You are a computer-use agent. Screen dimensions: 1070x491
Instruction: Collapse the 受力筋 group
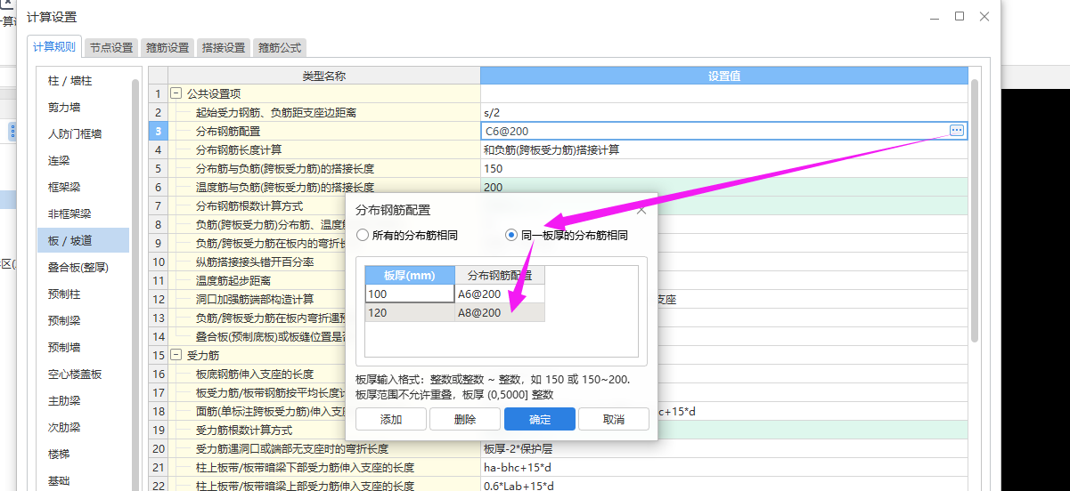pyautogui.click(x=176, y=355)
